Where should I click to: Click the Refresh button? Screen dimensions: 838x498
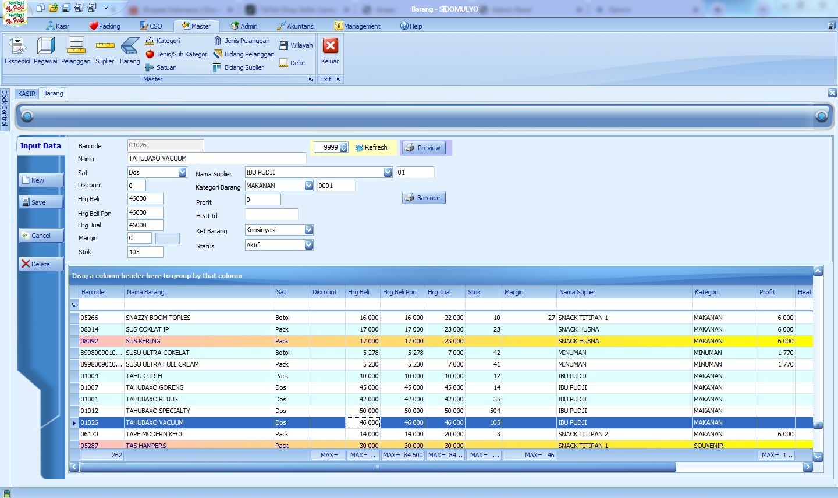point(371,148)
